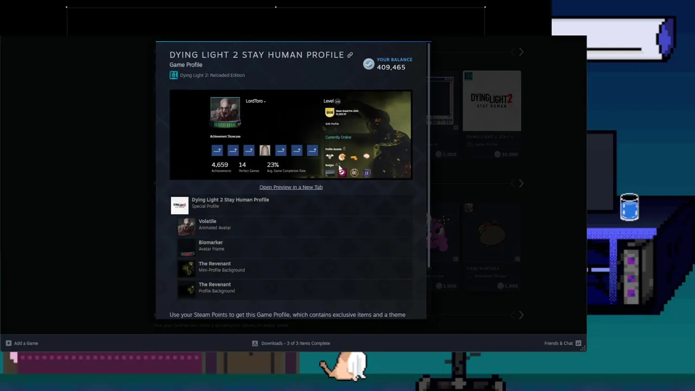695x391 pixels.
Task: Open Friends & Chat panel
Action: pyautogui.click(x=563, y=343)
